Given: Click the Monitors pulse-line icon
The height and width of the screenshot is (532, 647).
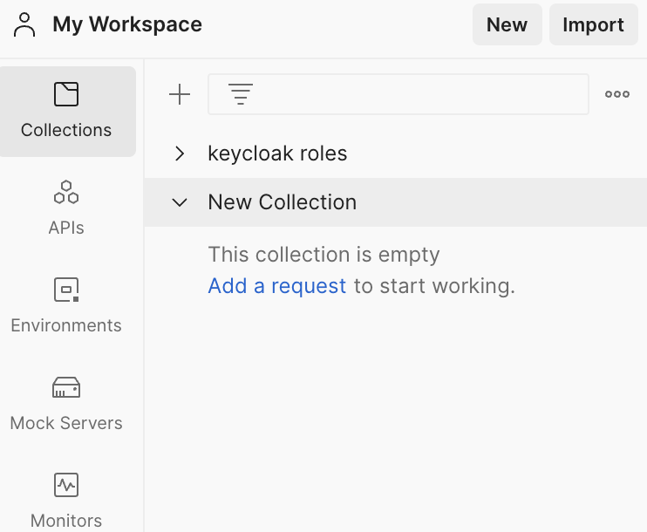Looking at the screenshot, I should pyautogui.click(x=66, y=485).
